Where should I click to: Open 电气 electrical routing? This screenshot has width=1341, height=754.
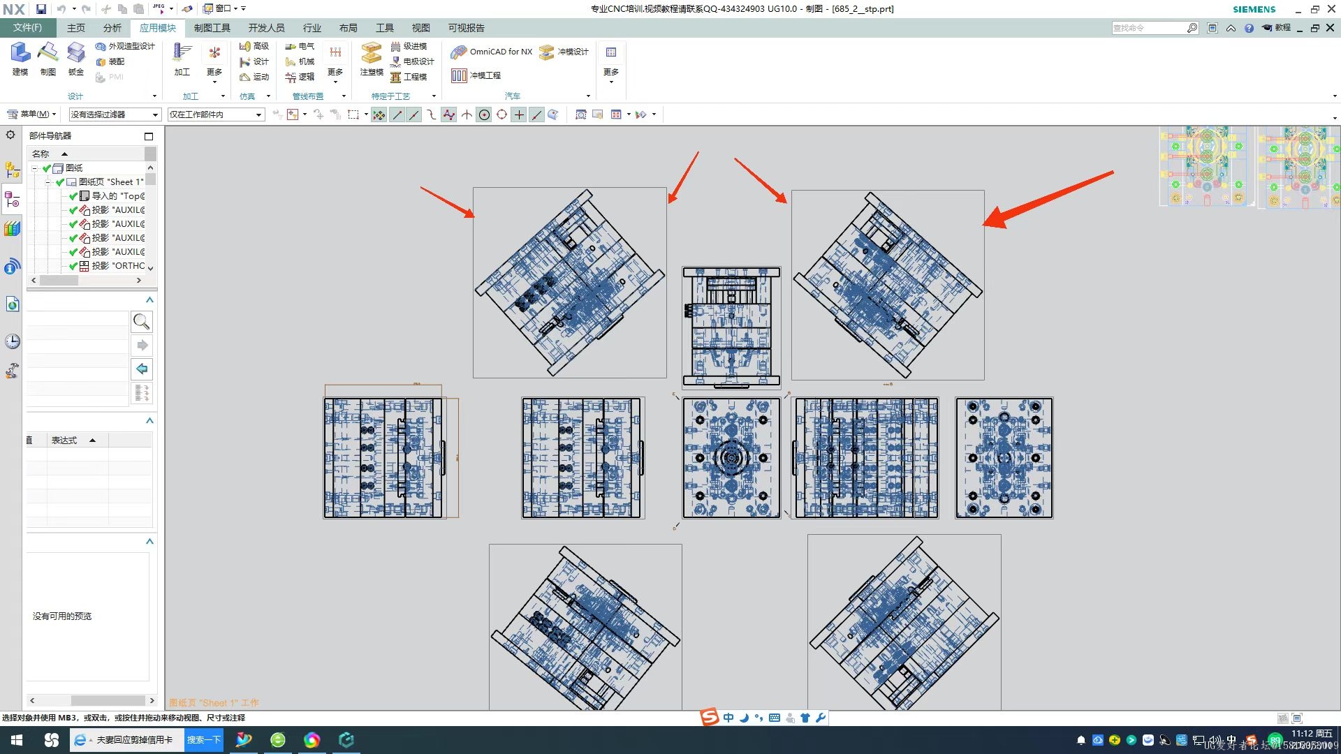coord(300,46)
